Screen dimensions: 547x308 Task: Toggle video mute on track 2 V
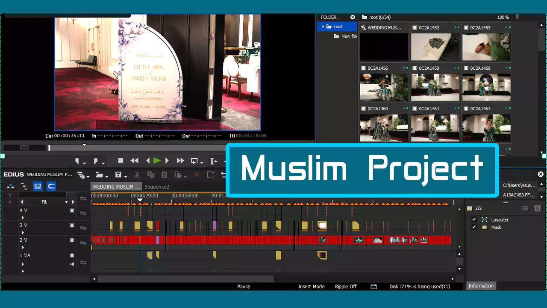pos(72,240)
